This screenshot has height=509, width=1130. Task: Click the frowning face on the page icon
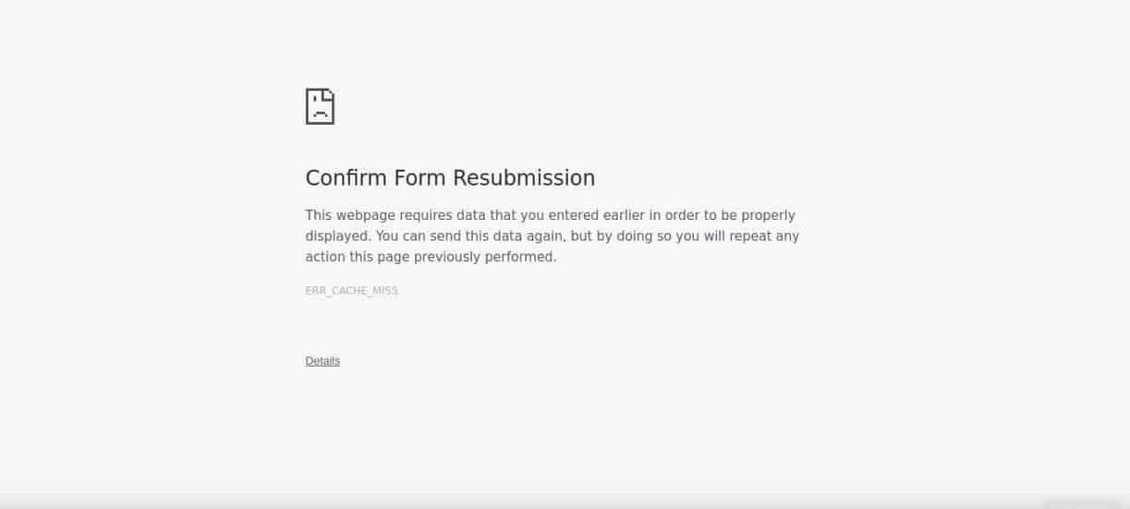[x=320, y=111]
